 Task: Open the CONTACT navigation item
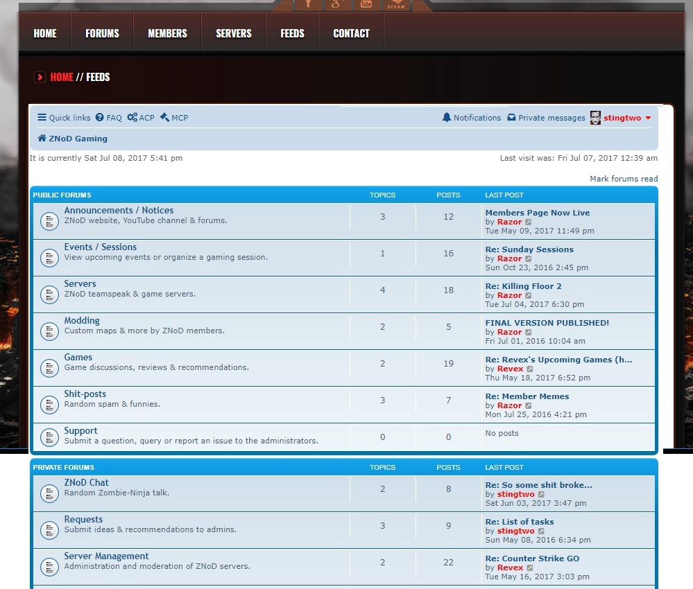351,33
